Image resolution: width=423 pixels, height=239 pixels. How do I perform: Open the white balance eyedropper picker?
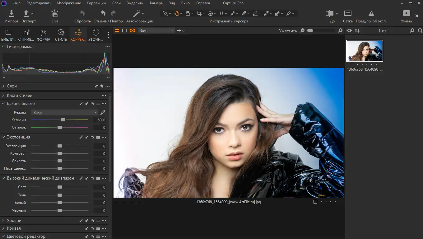tap(103, 112)
